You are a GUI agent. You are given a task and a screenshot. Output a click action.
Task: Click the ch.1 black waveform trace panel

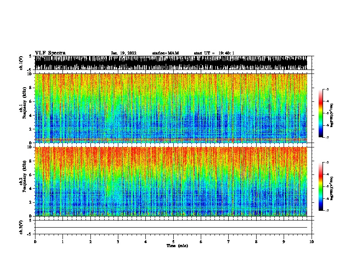(171, 63)
